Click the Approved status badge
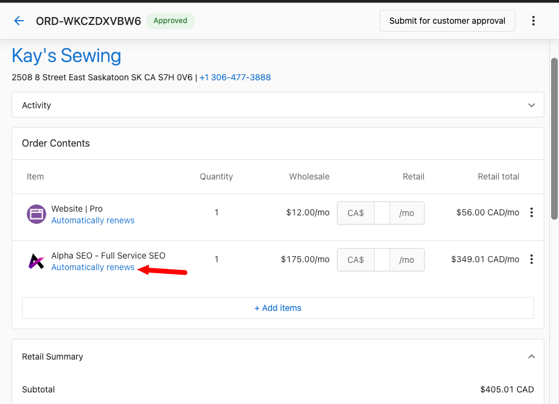The height and width of the screenshot is (404, 559). coord(170,21)
